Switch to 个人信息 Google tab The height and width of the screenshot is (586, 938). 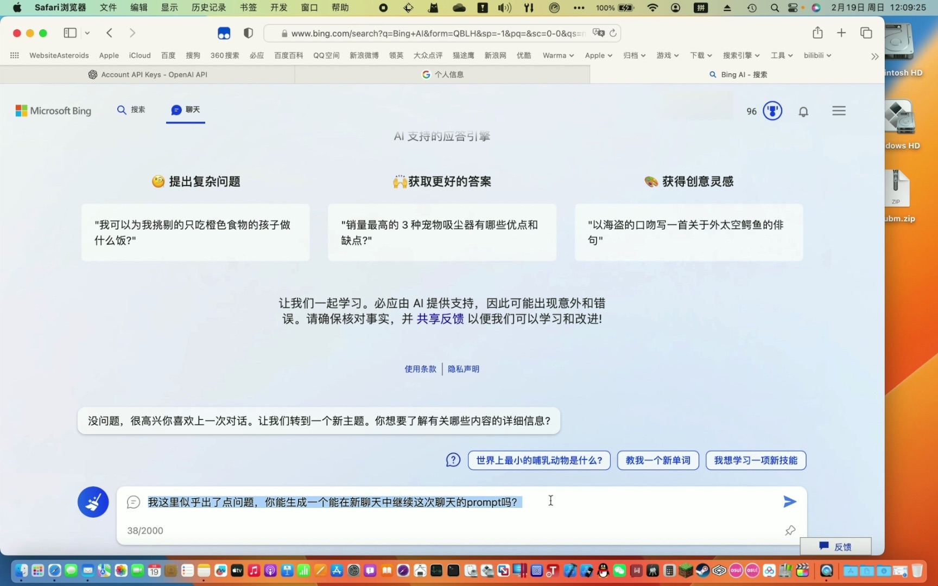point(442,74)
